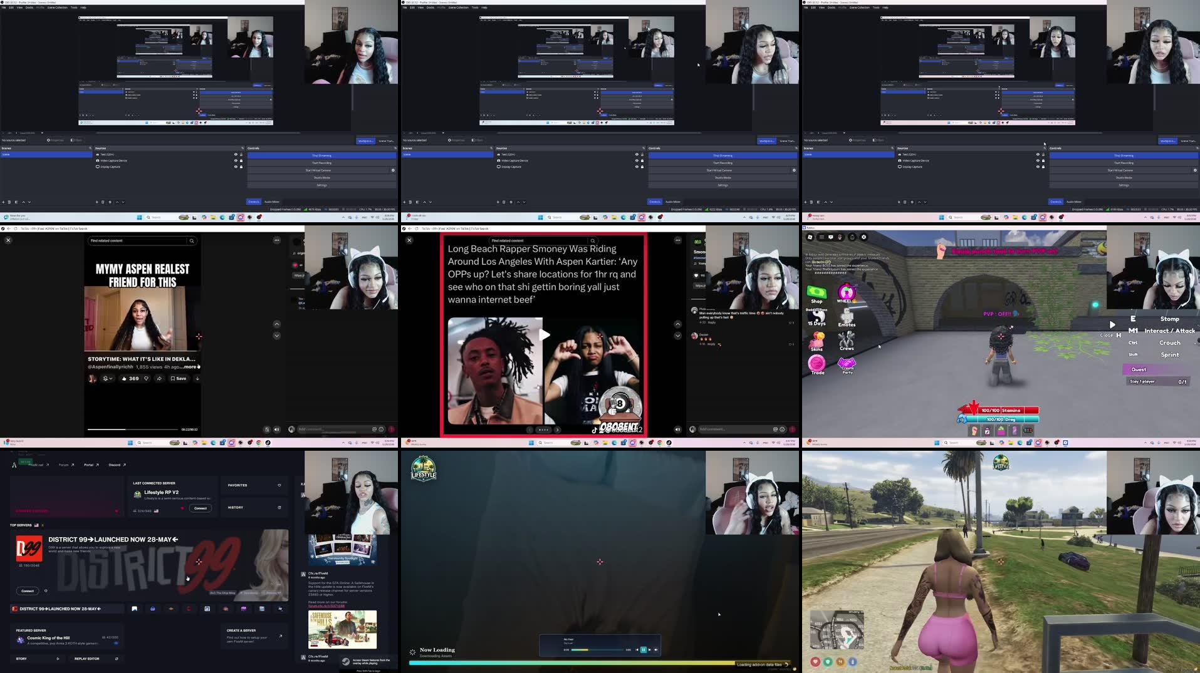Pause the loading screen music player
Viewport: 1200px width, 673px height.
click(643, 650)
